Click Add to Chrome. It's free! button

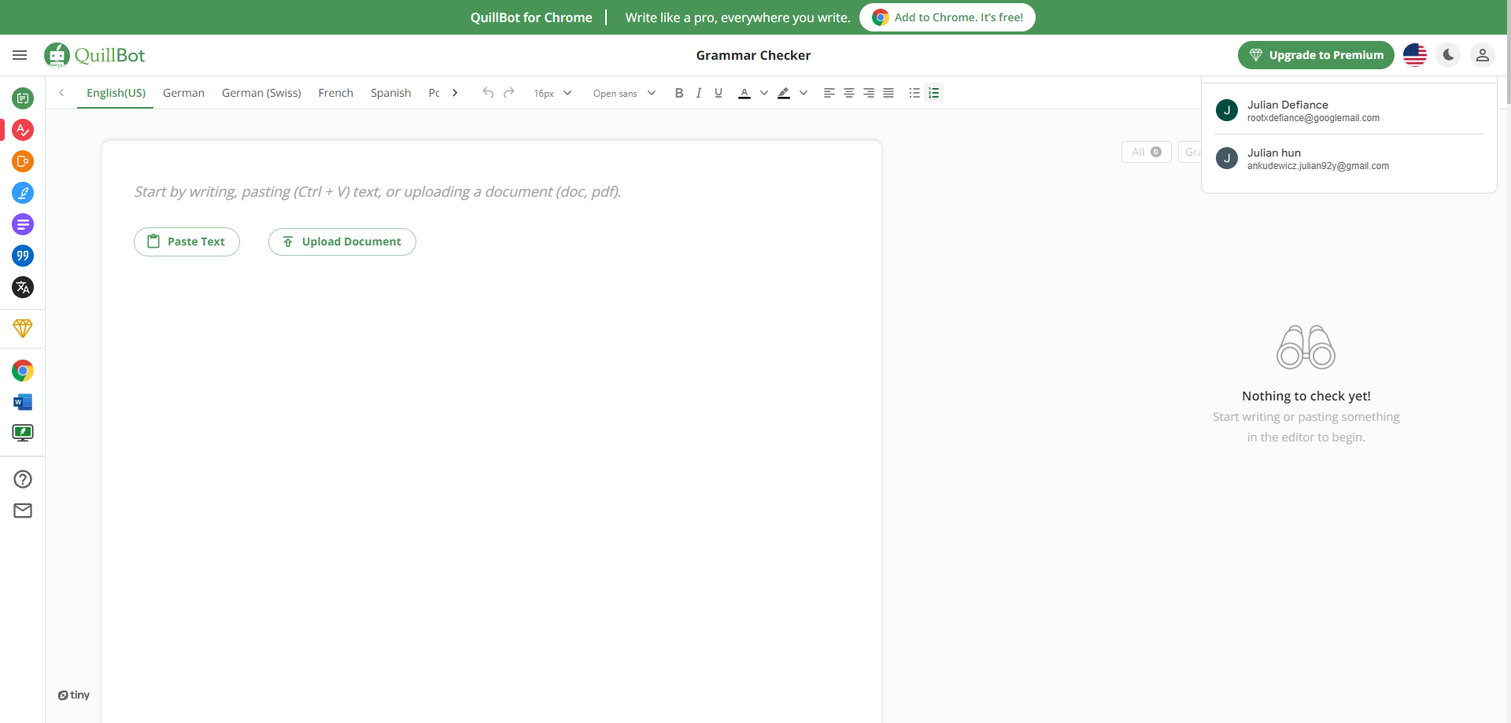coord(948,17)
